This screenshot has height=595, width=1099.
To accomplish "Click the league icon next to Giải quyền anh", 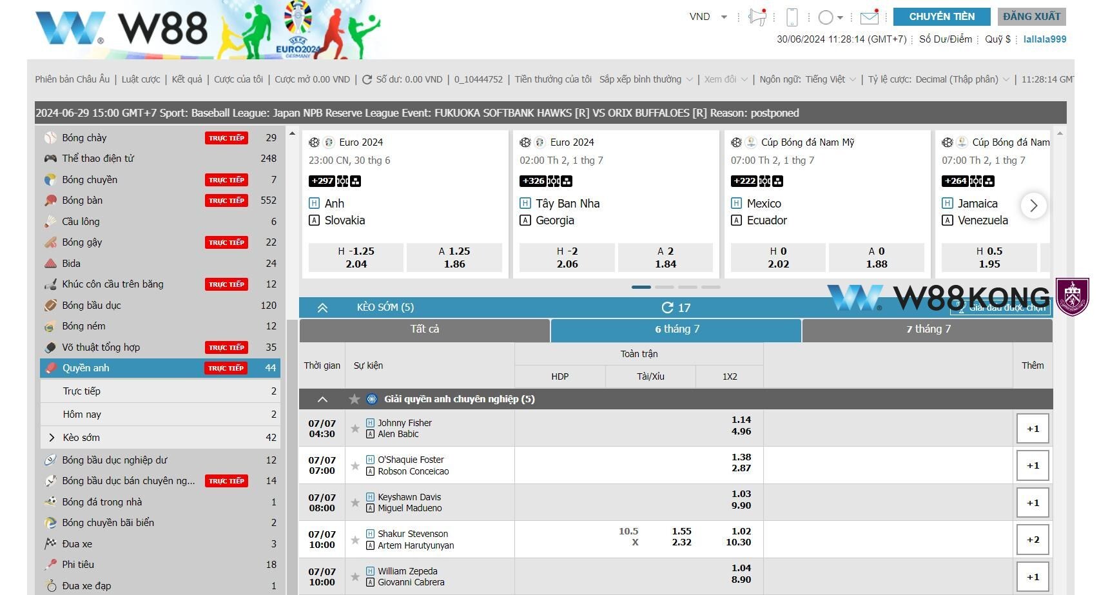I will 372,399.
